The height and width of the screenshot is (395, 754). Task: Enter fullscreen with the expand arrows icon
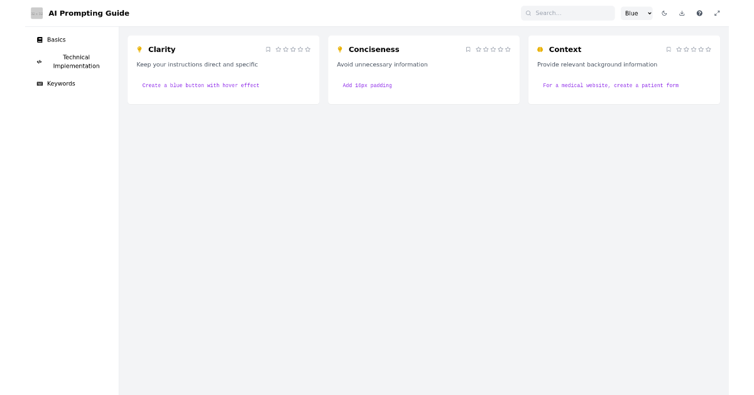pyautogui.click(x=717, y=13)
